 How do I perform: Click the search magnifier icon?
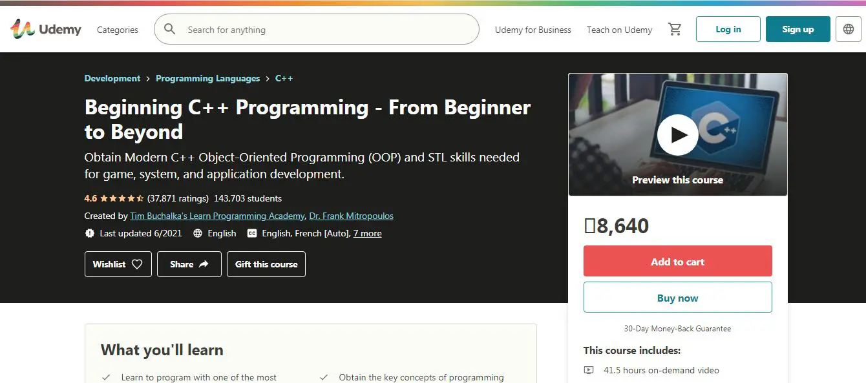170,29
